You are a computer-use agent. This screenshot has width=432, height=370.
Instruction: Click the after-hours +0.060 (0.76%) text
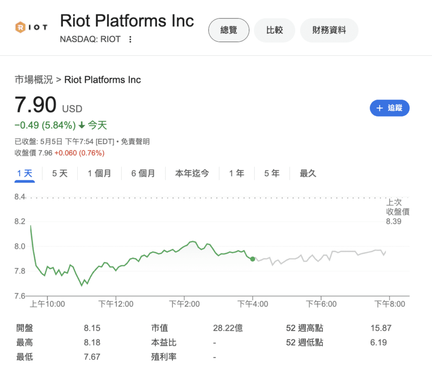click(x=80, y=153)
